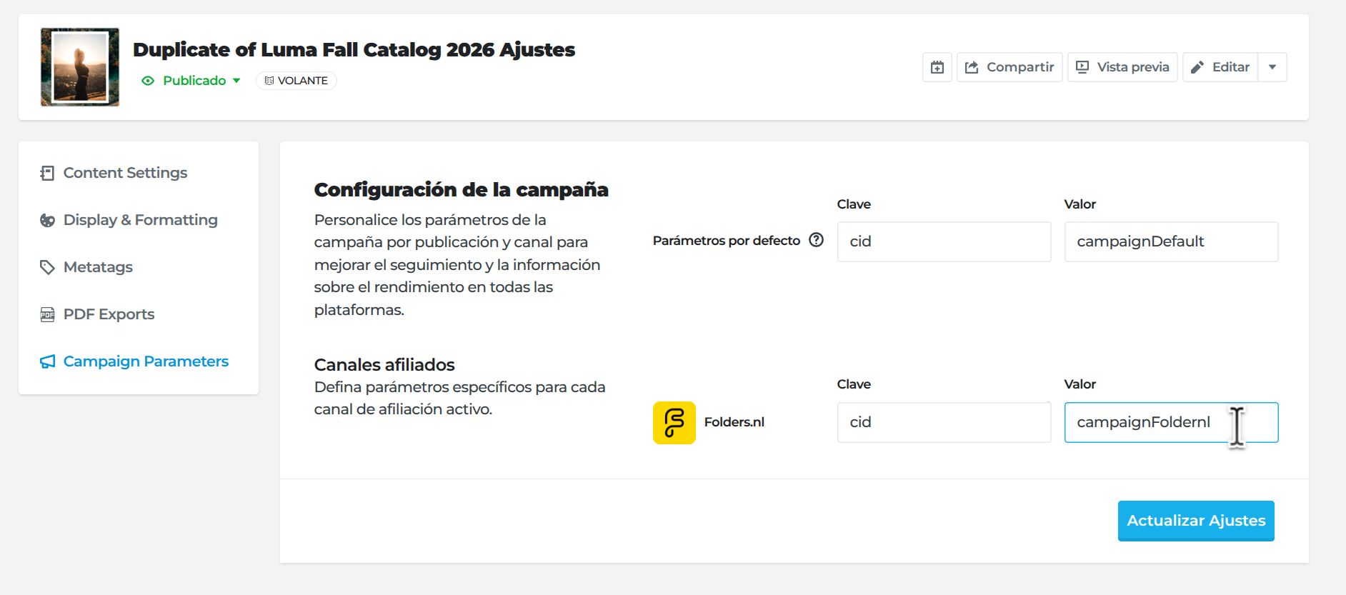Click the PDF Exports file icon
The image size is (1346, 595).
47,314
